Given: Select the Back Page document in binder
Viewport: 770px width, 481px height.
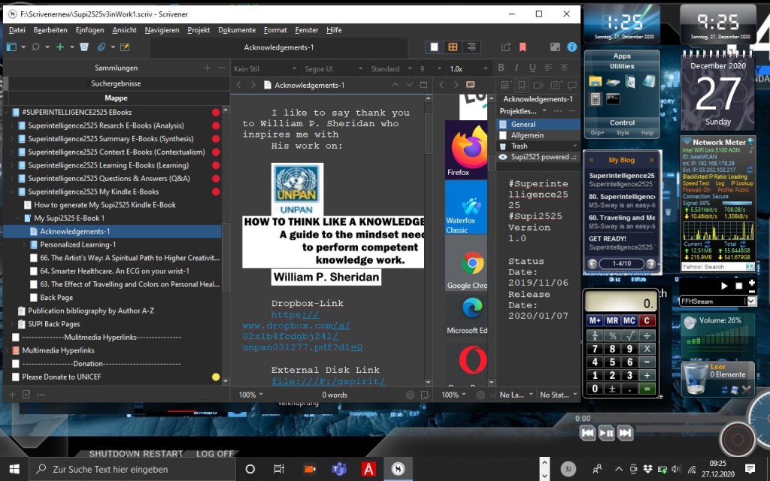Looking at the screenshot, I should pos(56,298).
